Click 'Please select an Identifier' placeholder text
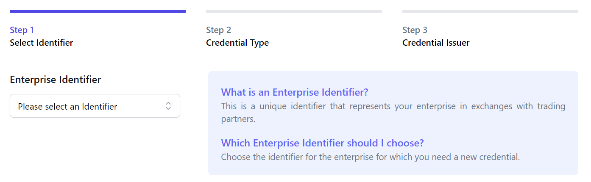 (x=67, y=107)
